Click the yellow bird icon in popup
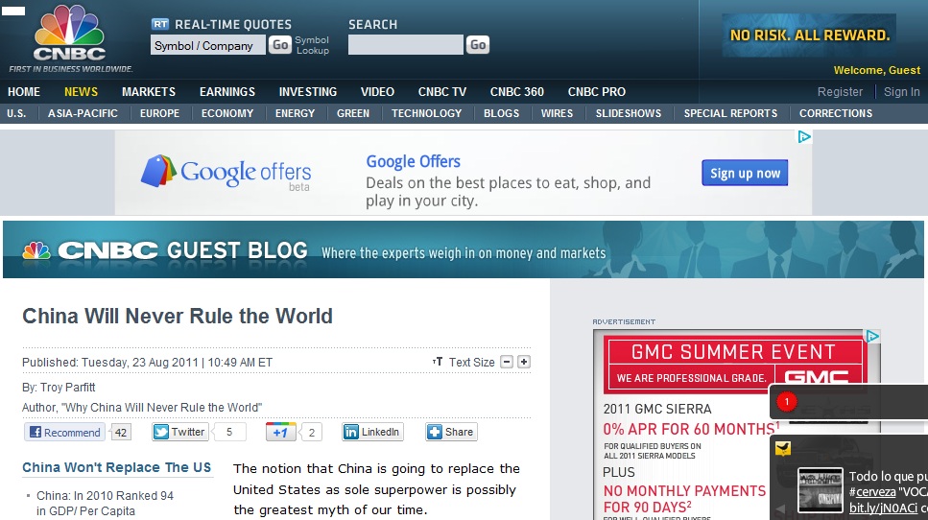The image size is (928, 520). coord(783,448)
